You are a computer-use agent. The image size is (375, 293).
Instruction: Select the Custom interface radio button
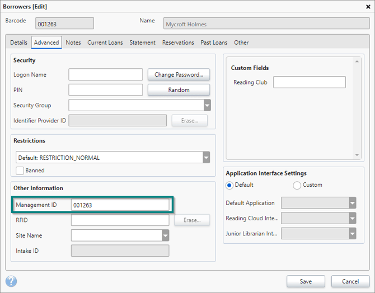(297, 185)
